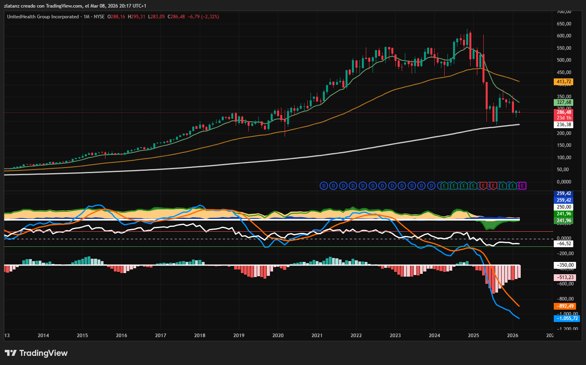Click the 23d 1h bar countdown
Image resolution: width=586 pixels, height=365 pixels.
click(x=564, y=118)
